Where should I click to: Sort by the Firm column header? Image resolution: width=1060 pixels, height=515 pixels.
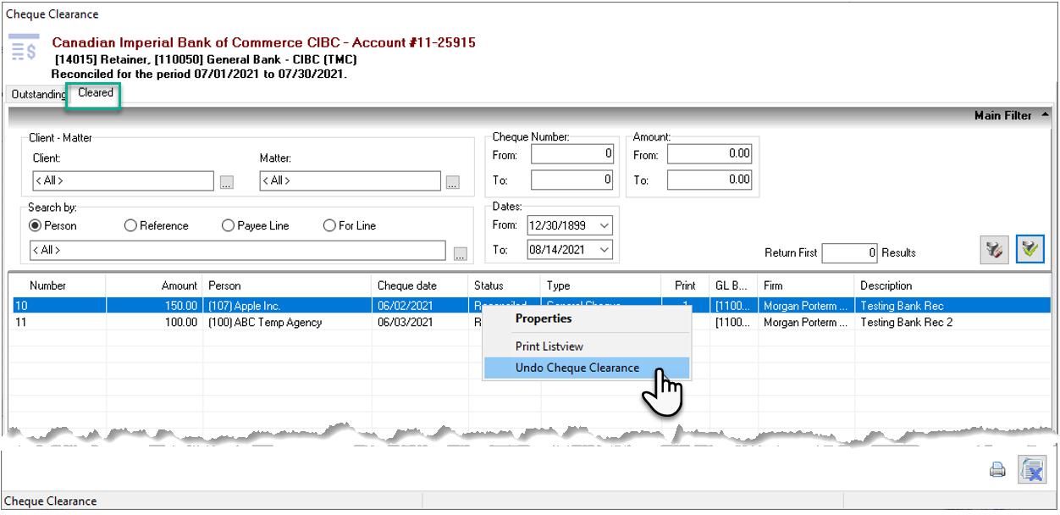[x=806, y=285]
